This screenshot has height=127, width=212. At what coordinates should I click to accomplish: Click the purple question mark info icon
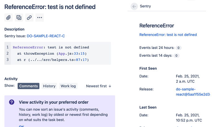click(12, 102)
